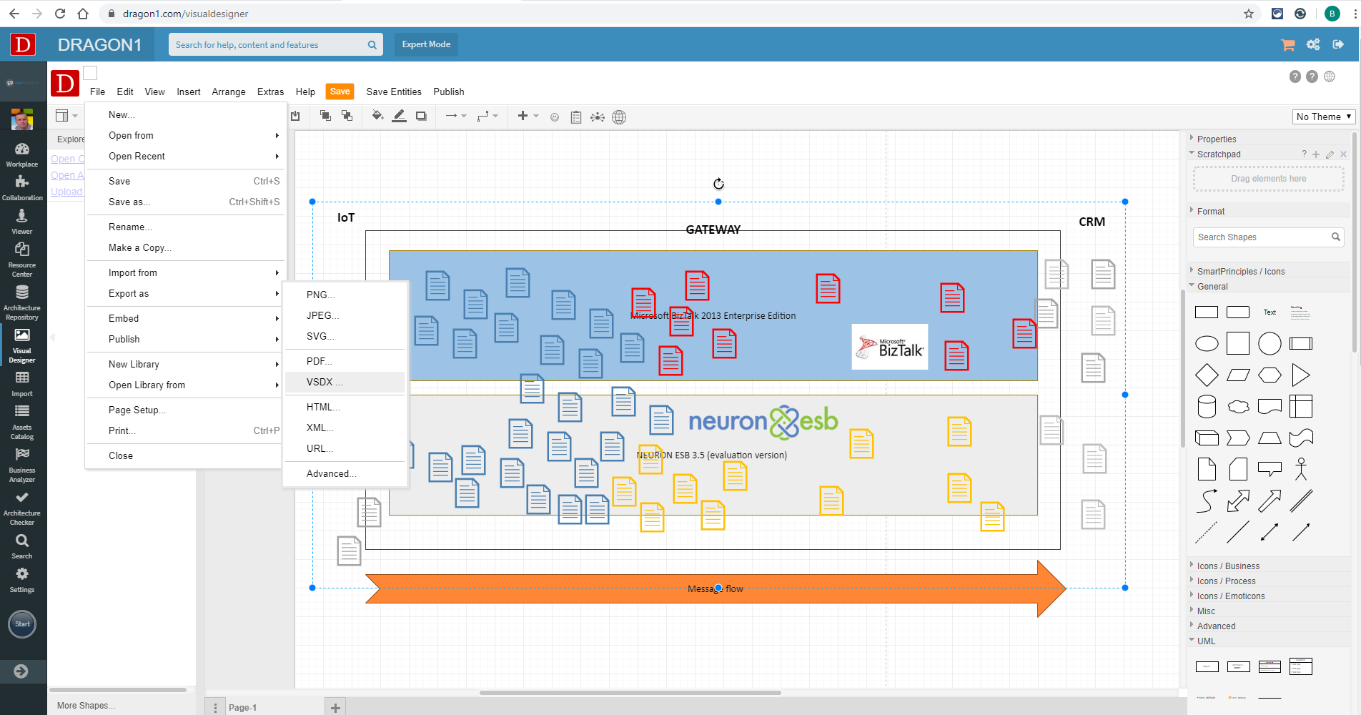Open the No Theme dropdown

[1323, 116]
